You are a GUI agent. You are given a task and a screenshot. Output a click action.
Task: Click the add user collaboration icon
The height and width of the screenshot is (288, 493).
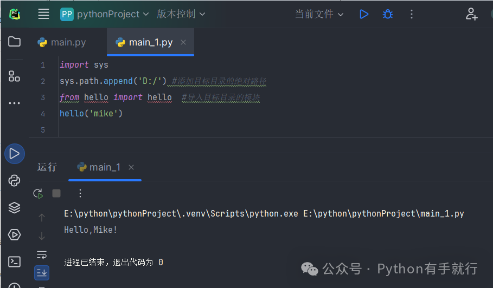(x=471, y=14)
